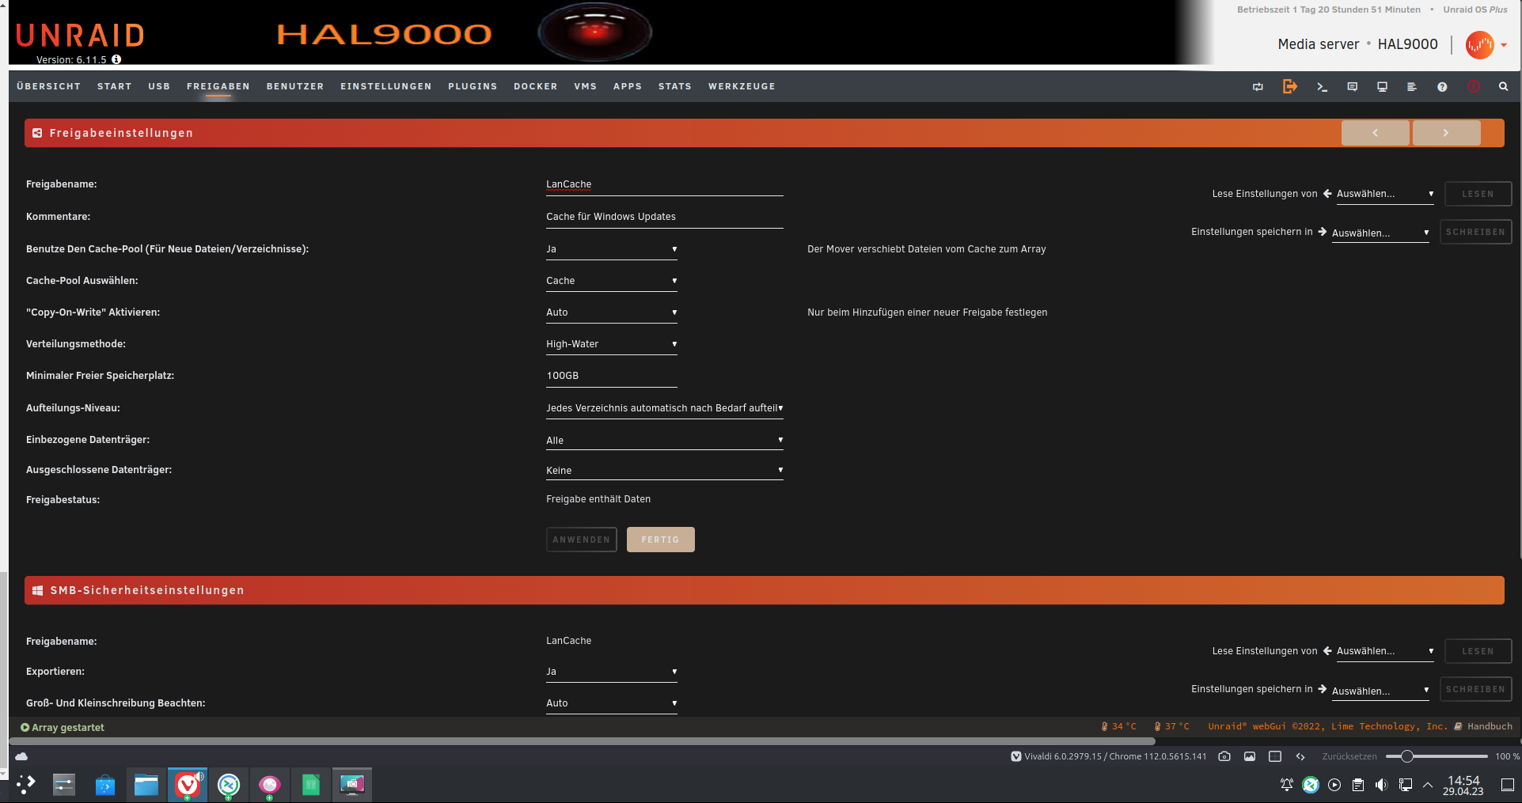
Task: Click Zurücksetzen to reset zoom
Action: (1349, 756)
